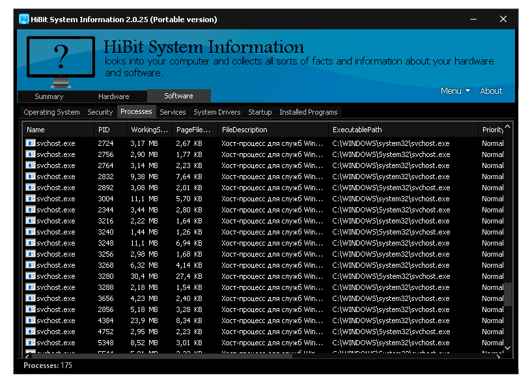Click process icon for svchost.exe PID 4384

(31, 321)
